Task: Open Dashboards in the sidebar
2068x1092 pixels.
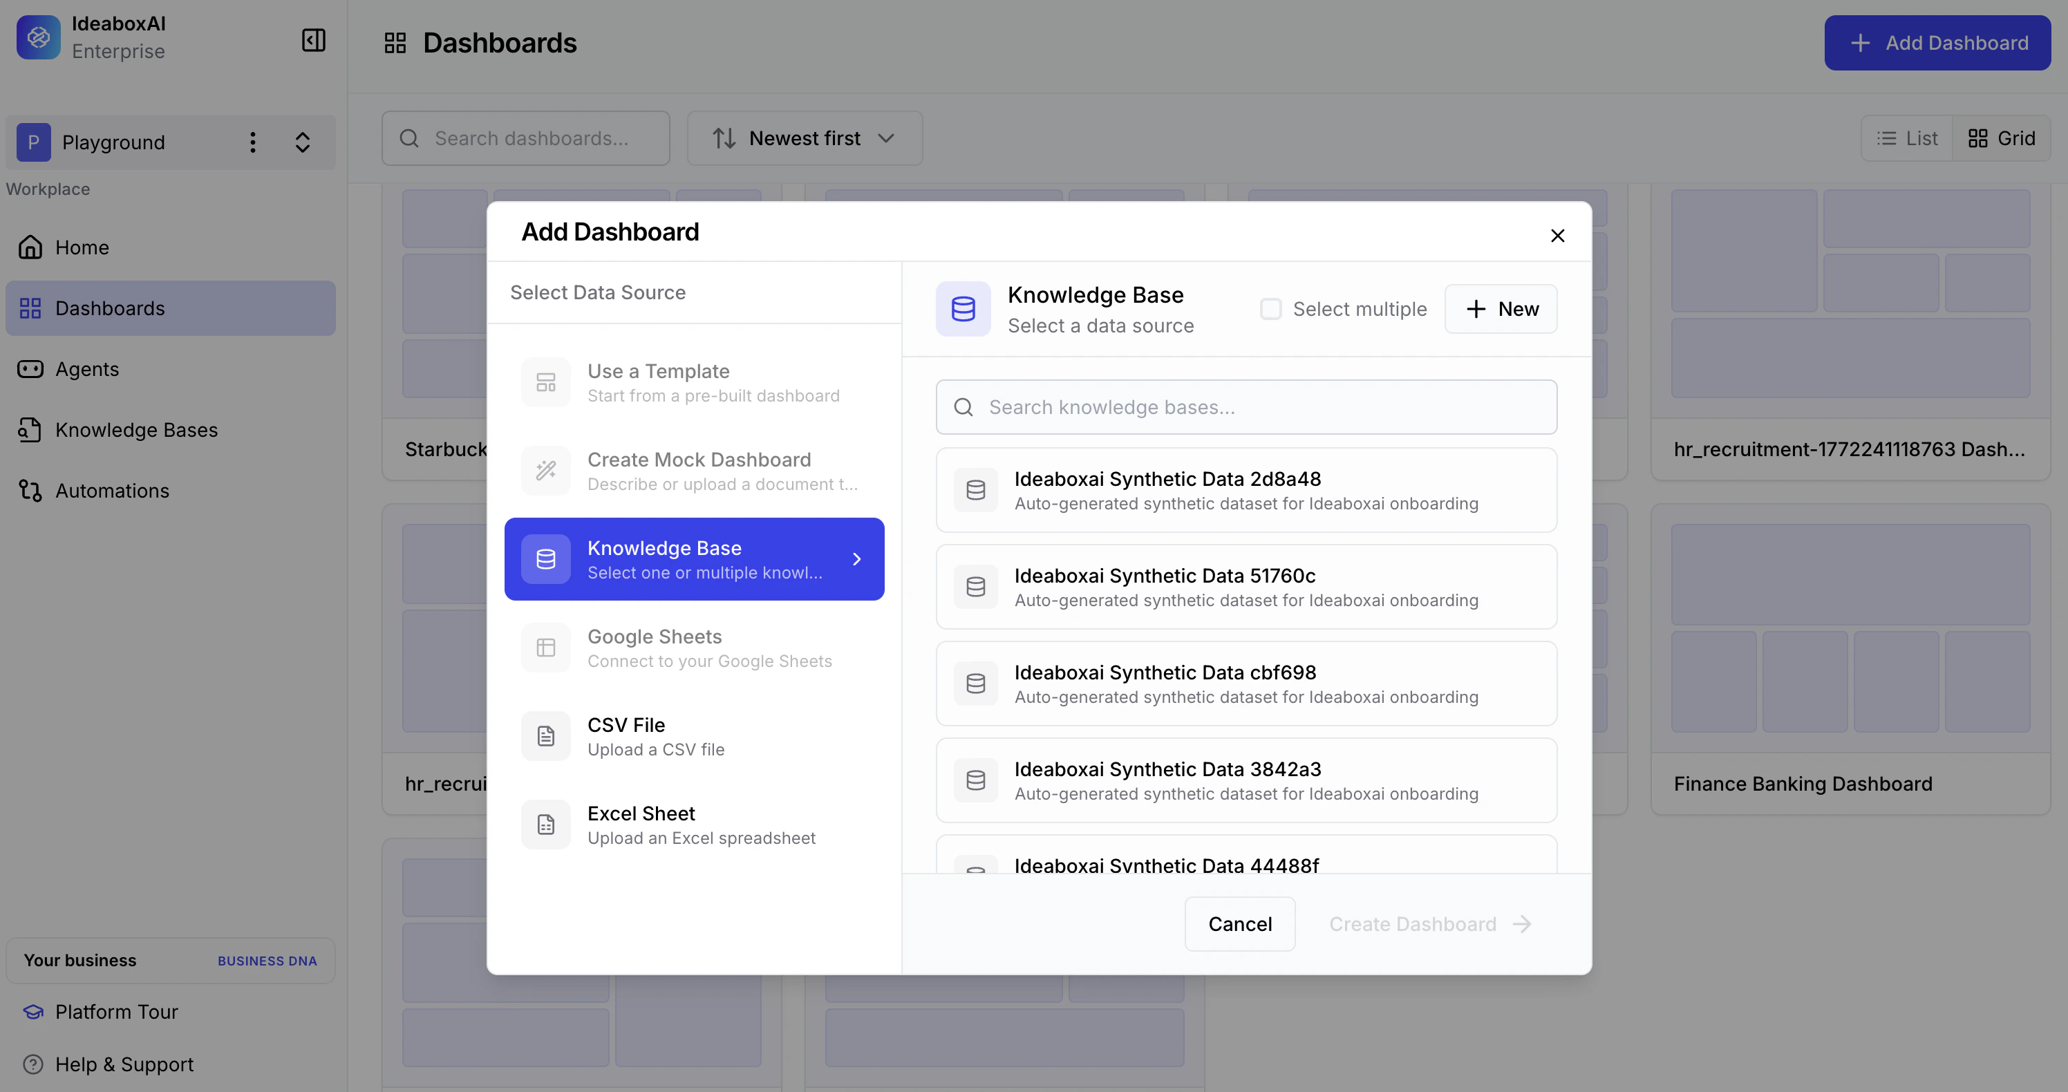Action: pos(170,308)
